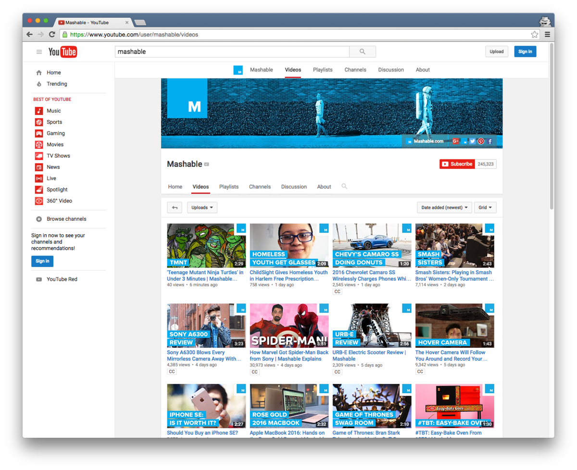The width and height of the screenshot is (577, 470).
Task: Open Movies in sidebar
Action: click(x=55, y=144)
